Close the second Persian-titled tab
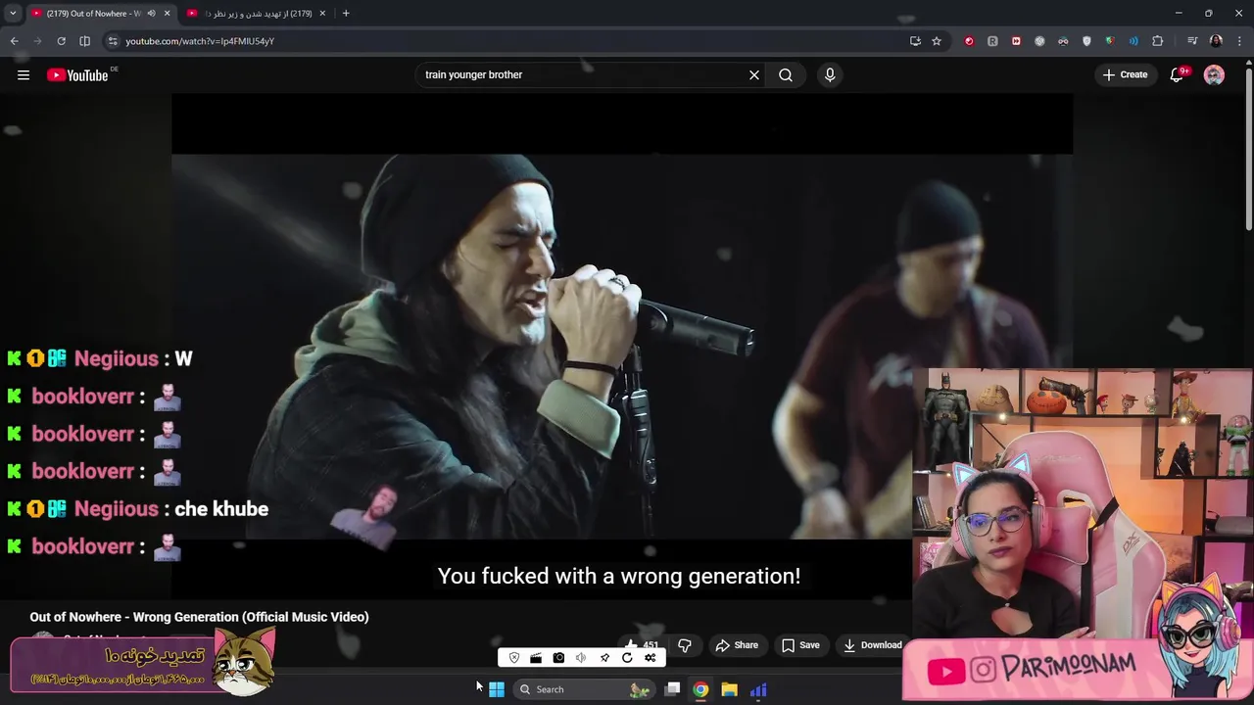 (x=322, y=14)
